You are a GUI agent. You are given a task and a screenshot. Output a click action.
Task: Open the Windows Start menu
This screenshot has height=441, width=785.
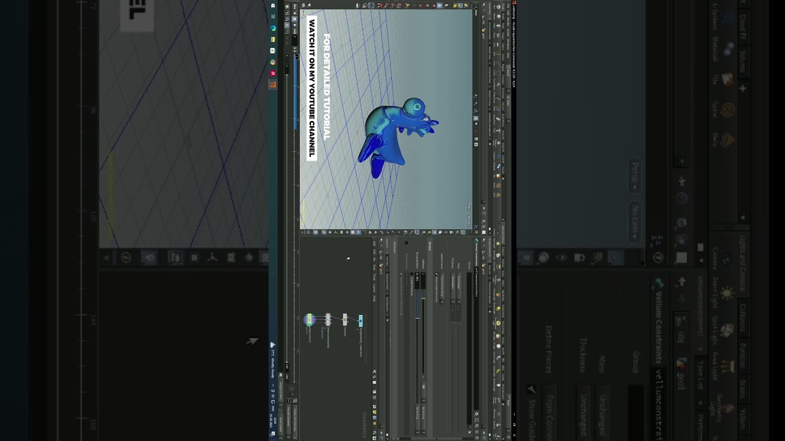[x=273, y=6]
